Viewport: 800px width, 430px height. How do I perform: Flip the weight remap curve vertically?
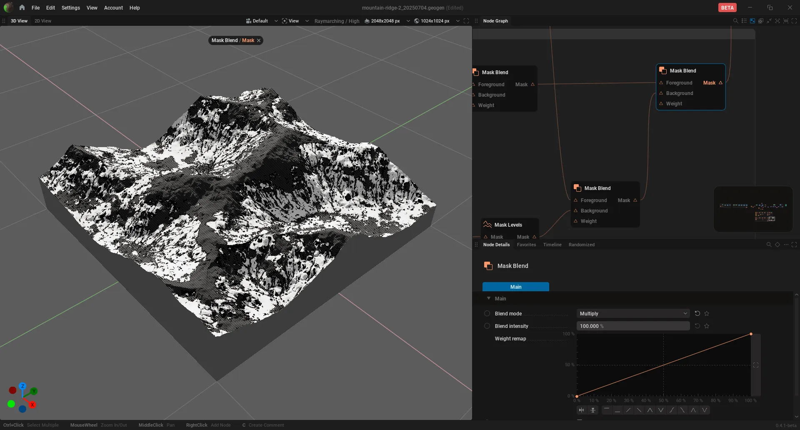(x=593, y=410)
